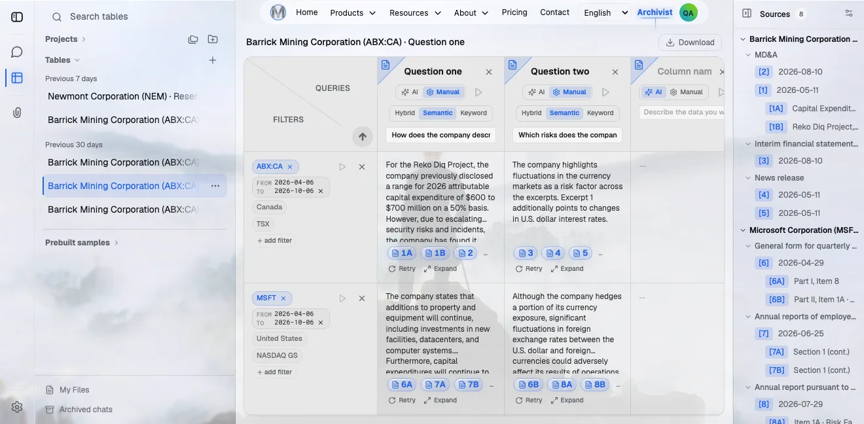Switch new column to Manual mode
Viewport: 864px width, 424px height.
[687, 92]
